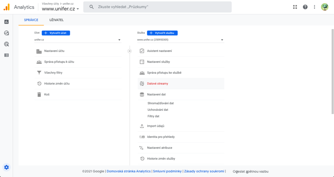
Task: Open the Configure table icon in sidebar
Action: [x=7, y=55]
